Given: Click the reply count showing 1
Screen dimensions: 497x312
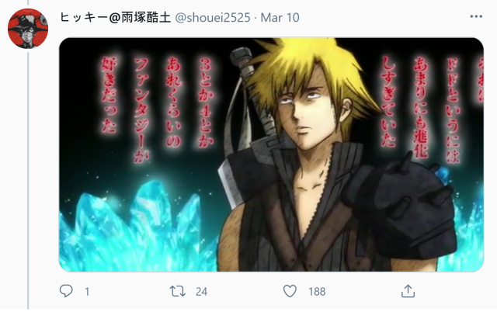Looking at the screenshot, I should [87, 291].
